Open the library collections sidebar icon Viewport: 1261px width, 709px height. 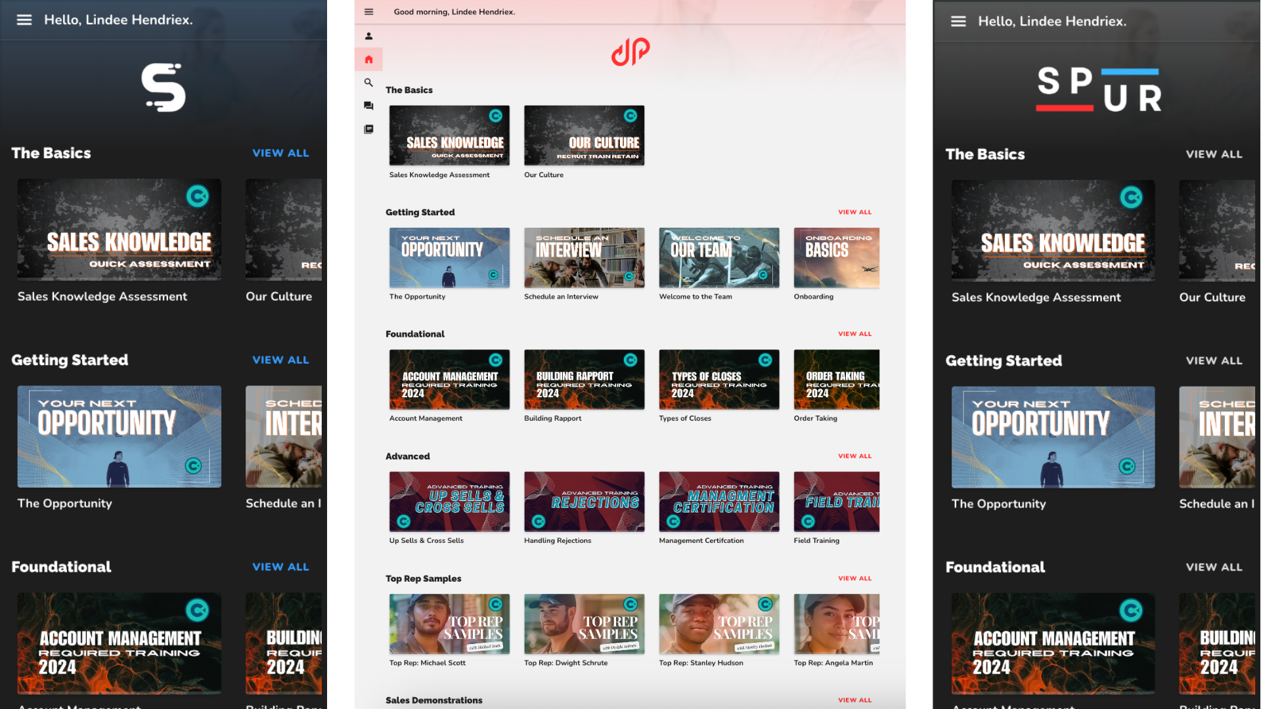click(x=368, y=129)
